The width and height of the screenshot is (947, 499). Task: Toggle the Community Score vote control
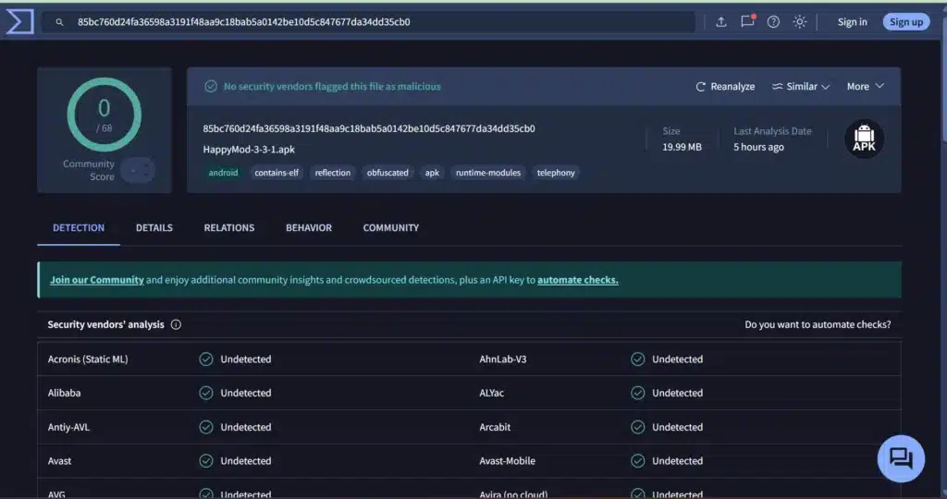click(x=138, y=171)
